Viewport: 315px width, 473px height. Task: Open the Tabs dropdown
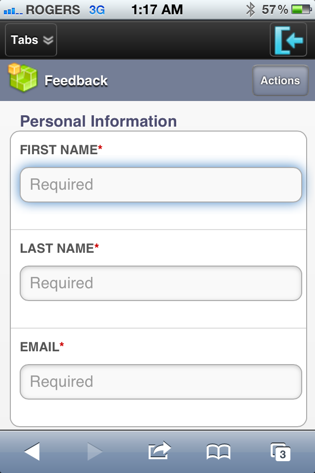[x=31, y=40]
